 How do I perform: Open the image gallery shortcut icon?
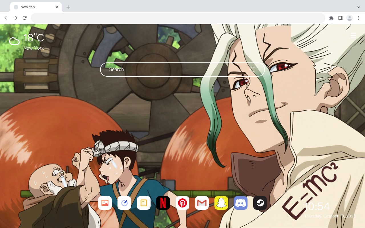tap(105, 203)
